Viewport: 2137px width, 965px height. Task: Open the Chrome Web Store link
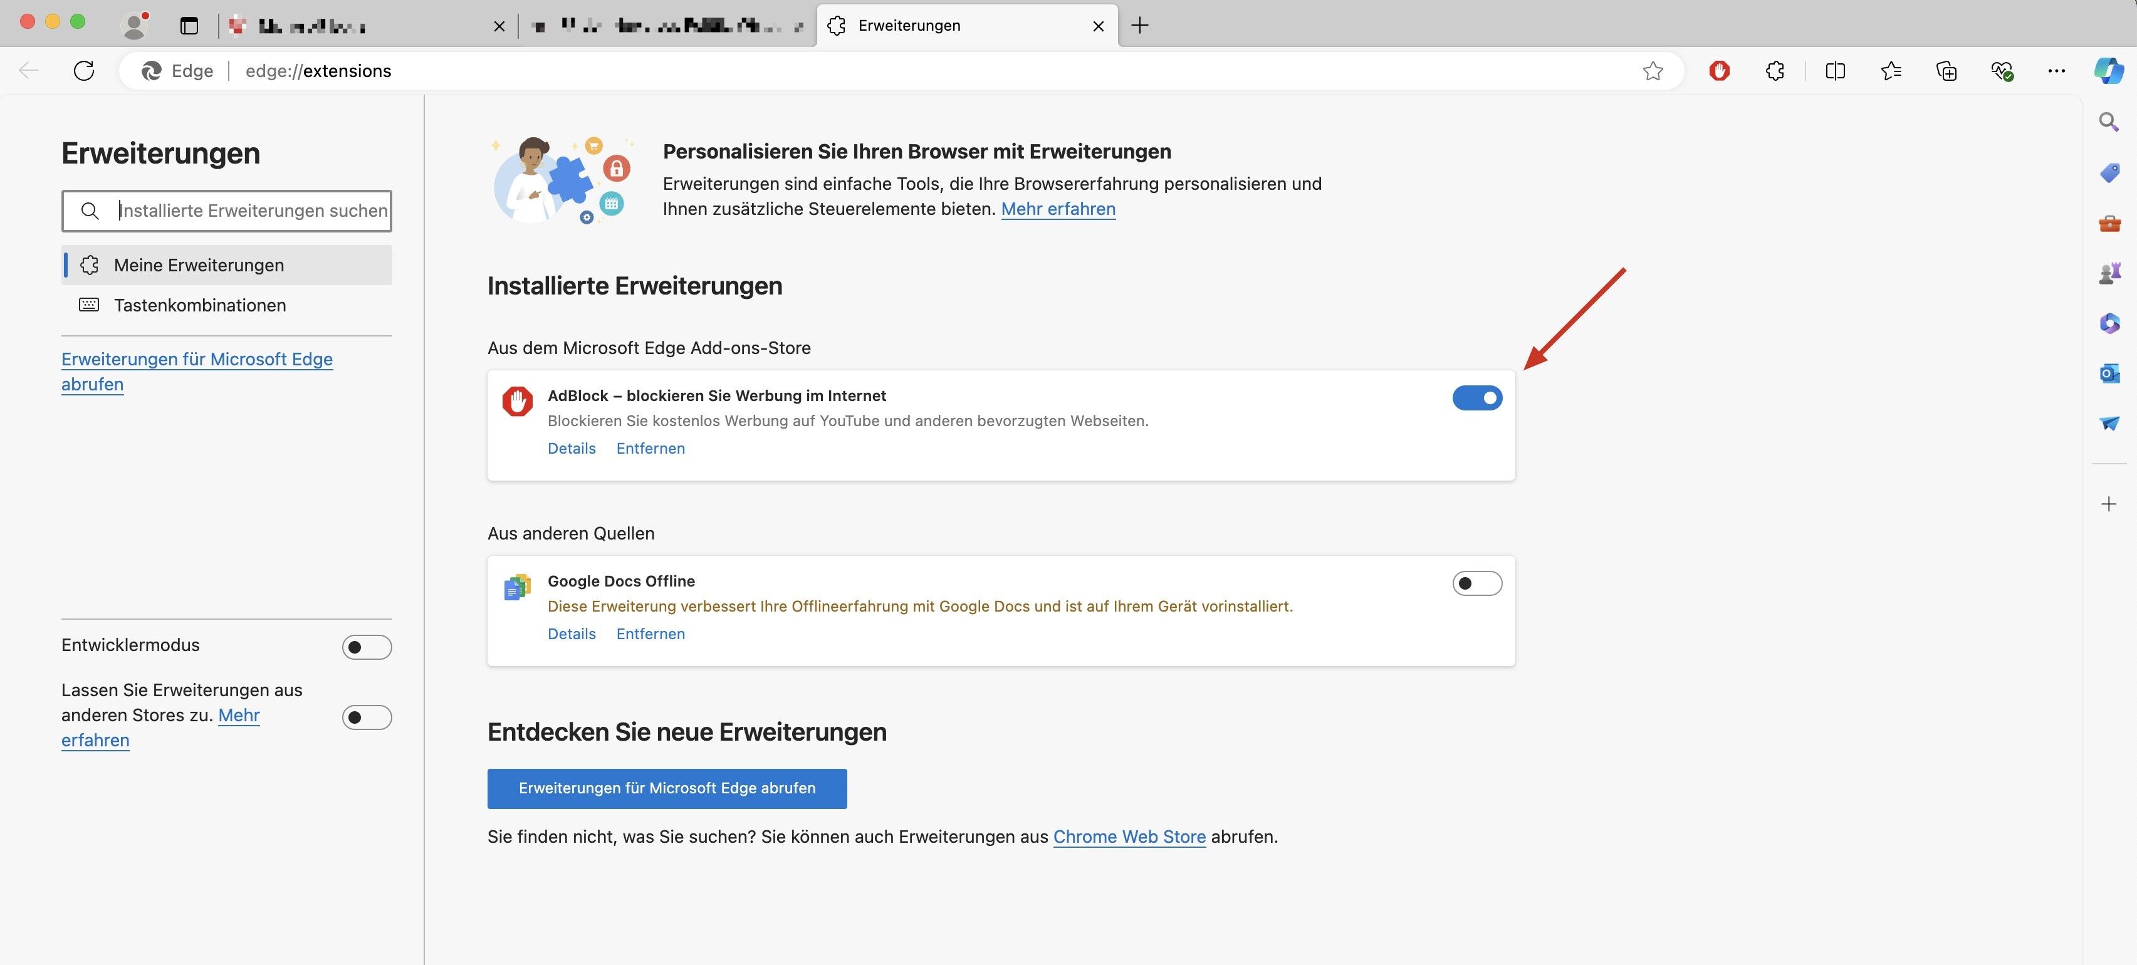1129,837
